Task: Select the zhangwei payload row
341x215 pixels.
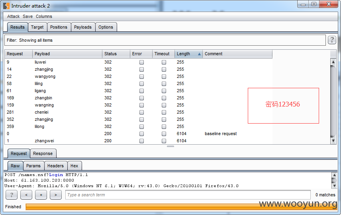Action: [139, 141]
